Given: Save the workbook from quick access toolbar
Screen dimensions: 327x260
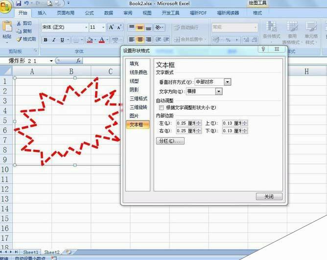Looking at the screenshot, I should (x=19, y=3).
